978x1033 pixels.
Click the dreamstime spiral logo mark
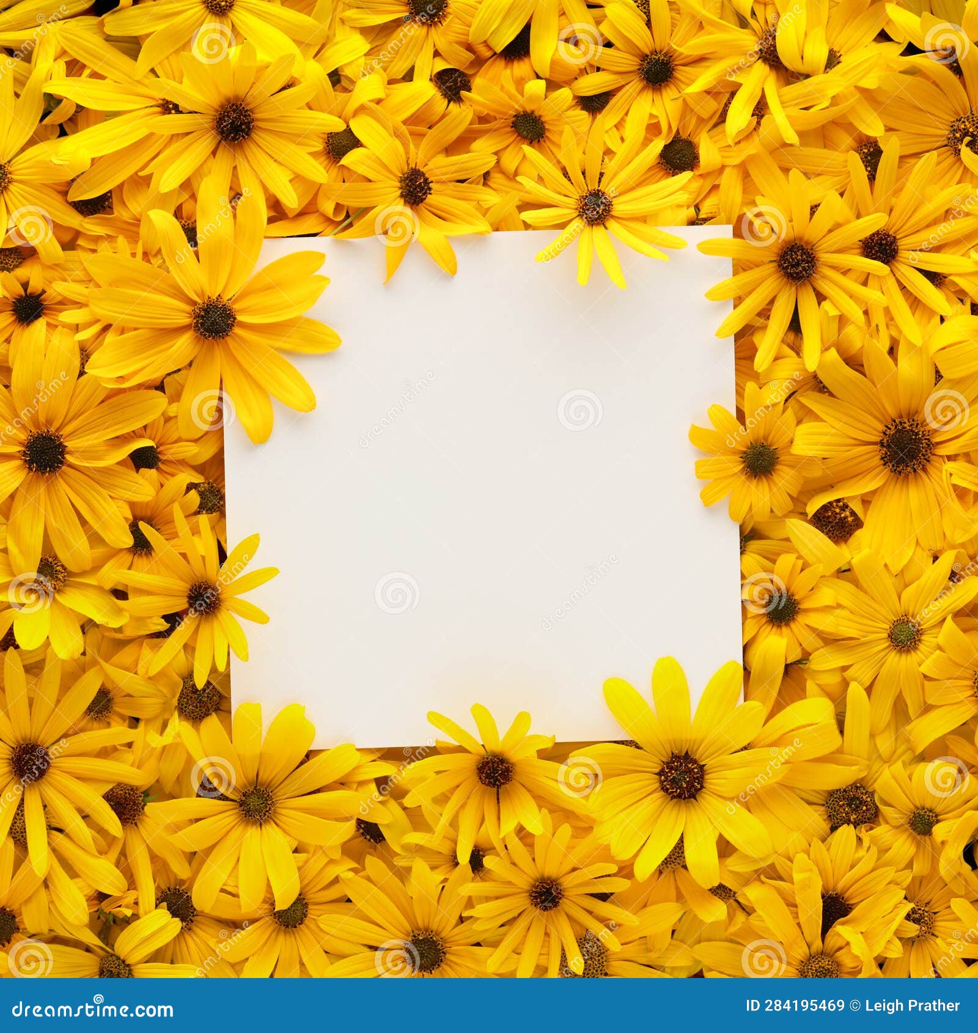[98, 998]
